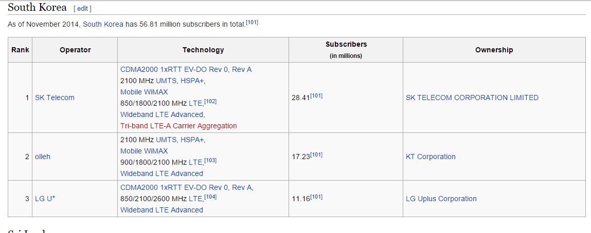Click the edit link next to South Korea
Viewport: 591px width, 233px height.
82,9
